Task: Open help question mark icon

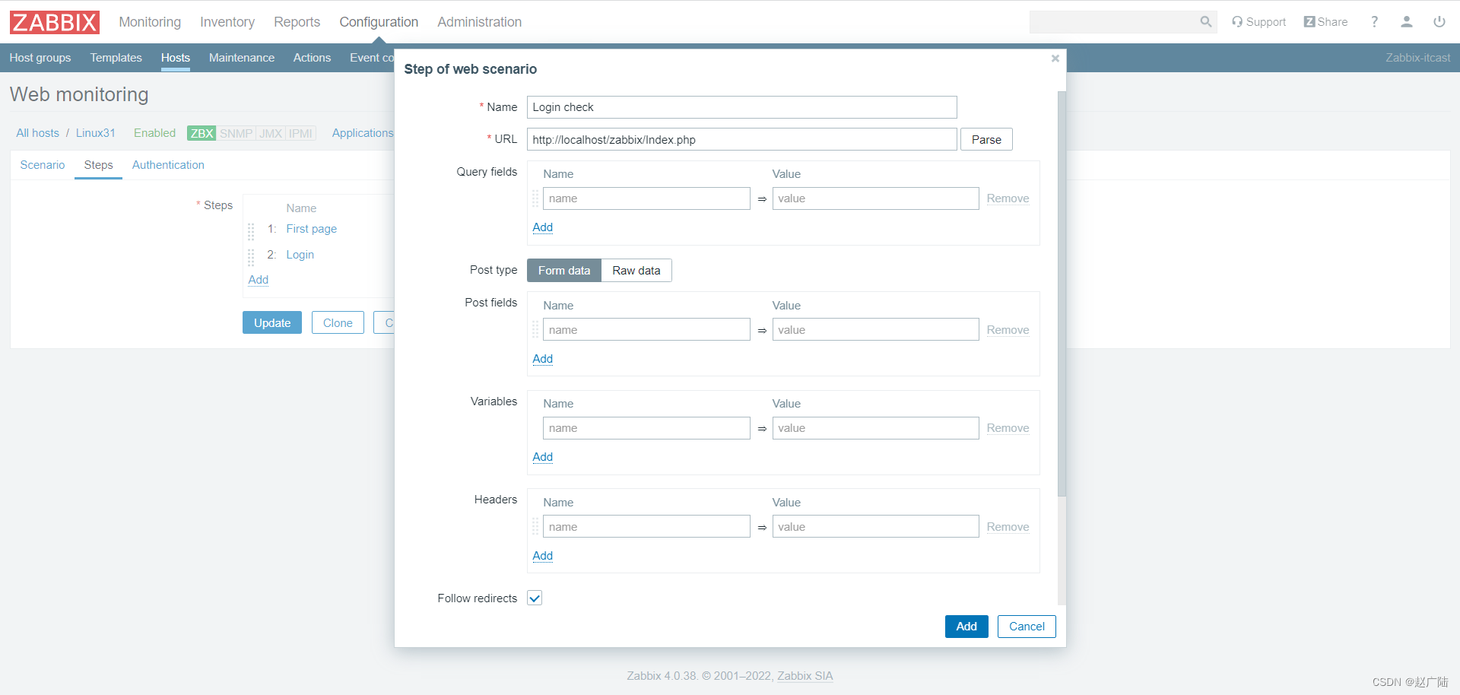Action: (x=1374, y=22)
